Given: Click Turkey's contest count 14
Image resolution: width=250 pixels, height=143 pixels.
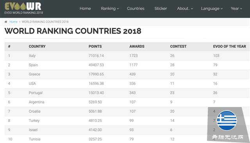Looking at the screenshot, I should 172,120.
